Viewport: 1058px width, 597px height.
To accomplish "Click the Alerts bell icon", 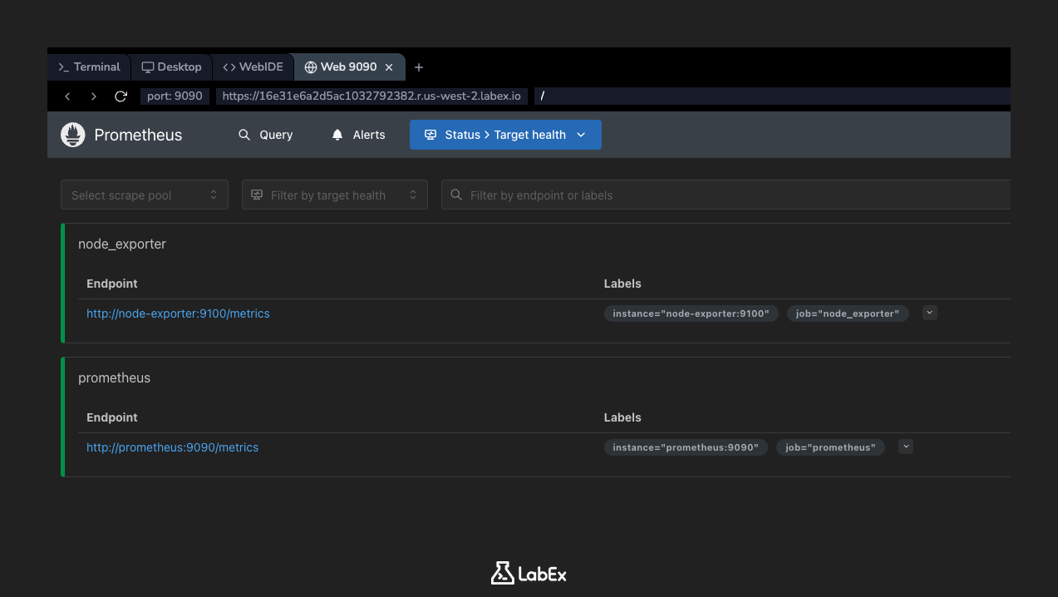I will [x=337, y=134].
